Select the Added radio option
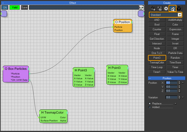Image resolution: width=187 pixels, height=132 pixels. (150, 107)
